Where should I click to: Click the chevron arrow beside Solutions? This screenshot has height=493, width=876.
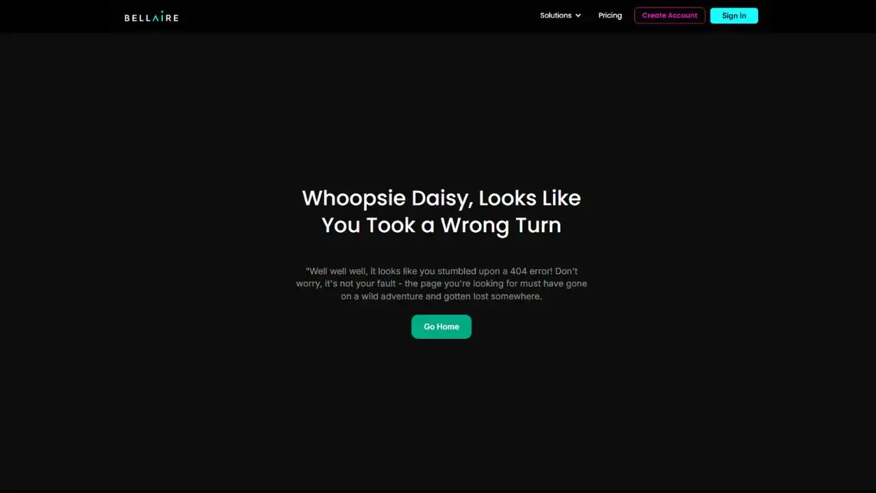tap(578, 16)
